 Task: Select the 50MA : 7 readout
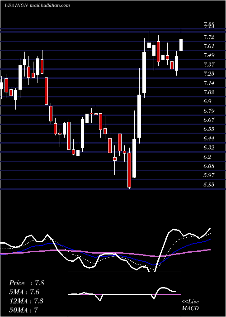pyautogui.click(x=24, y=310)
